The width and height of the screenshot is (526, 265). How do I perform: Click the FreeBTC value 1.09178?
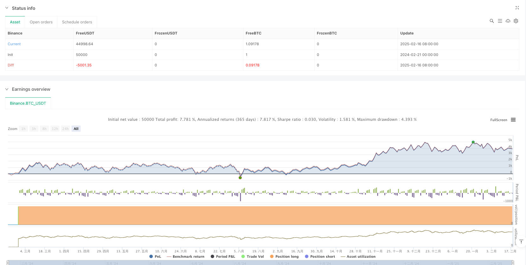point(252,44)
